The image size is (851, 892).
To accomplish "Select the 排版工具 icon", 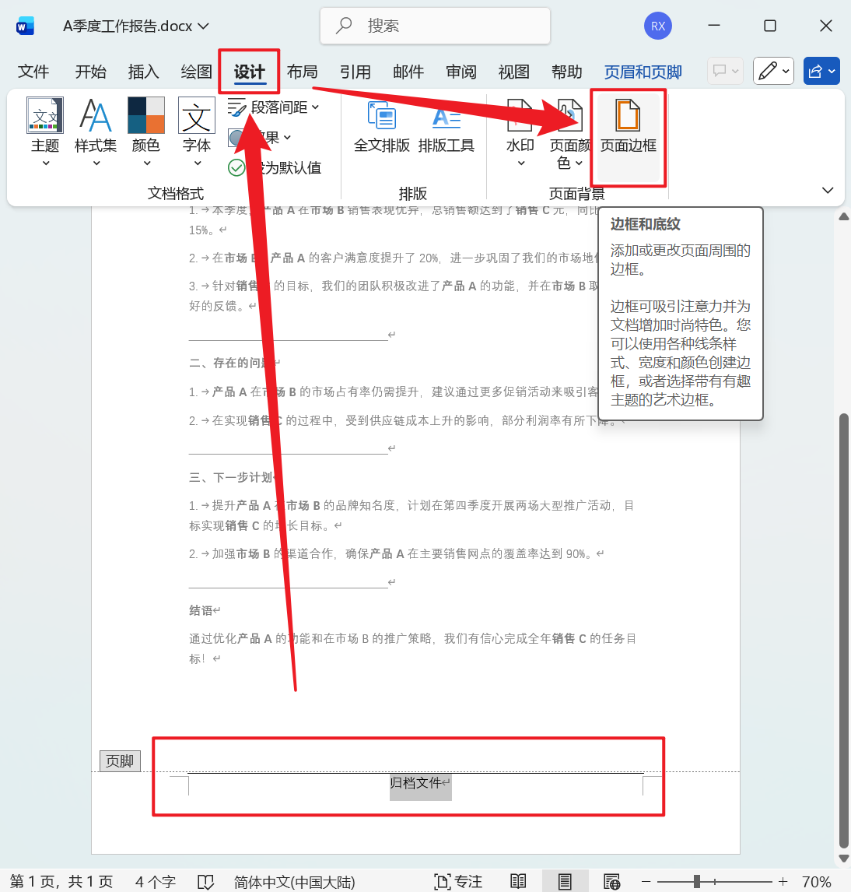I will 447,128.
